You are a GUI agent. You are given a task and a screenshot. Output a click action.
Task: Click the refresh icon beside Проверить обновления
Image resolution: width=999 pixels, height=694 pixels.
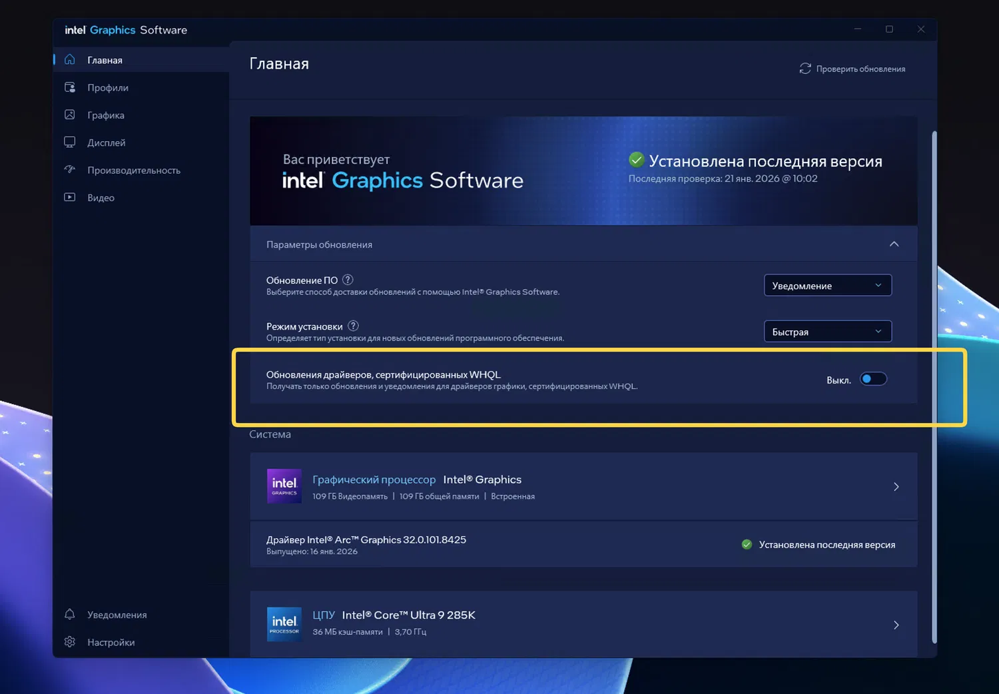coord(805,69)
